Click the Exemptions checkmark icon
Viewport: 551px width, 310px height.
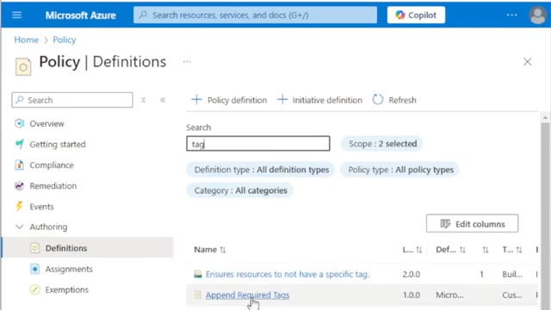click(x=34, y=289)
